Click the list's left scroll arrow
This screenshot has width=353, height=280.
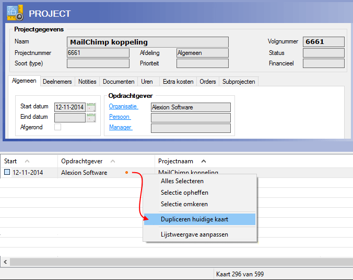pyautogui.click(x=5, y=262)
